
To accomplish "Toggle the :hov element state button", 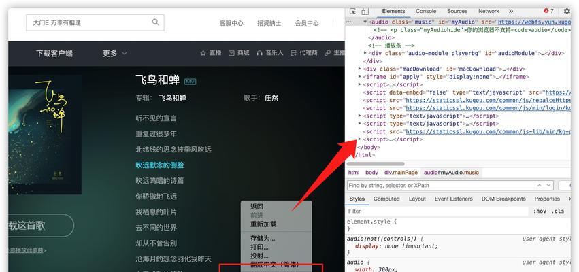I will pyautogui.click(x=540, y=211).
